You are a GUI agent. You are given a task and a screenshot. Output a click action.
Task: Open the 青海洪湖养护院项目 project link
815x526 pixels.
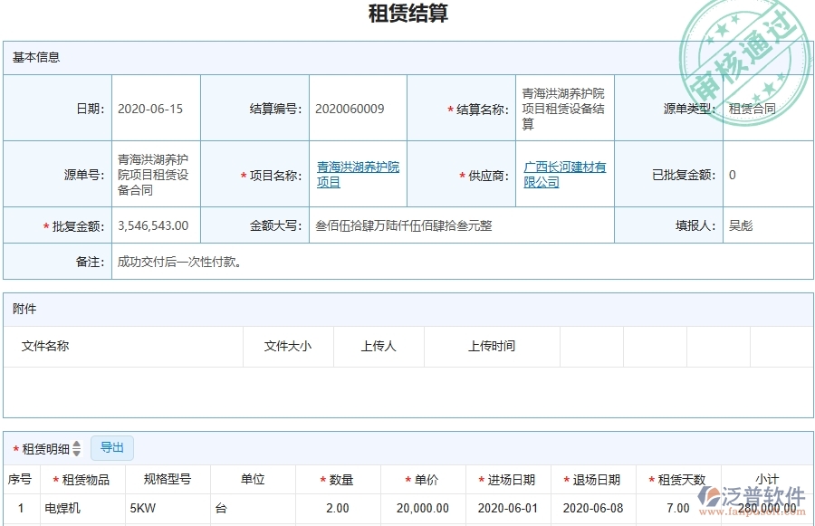click(x=358, y=174)
